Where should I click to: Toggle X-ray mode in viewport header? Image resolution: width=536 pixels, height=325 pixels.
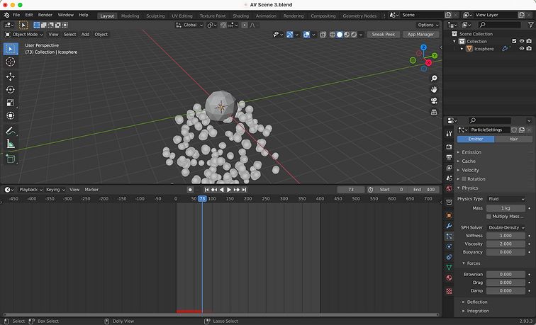pyautogui.click(x=323, y=35)
